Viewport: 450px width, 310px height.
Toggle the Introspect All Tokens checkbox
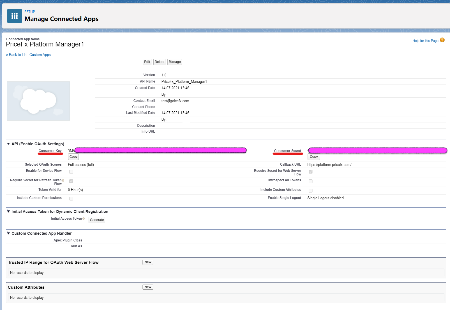click(311, 181)
